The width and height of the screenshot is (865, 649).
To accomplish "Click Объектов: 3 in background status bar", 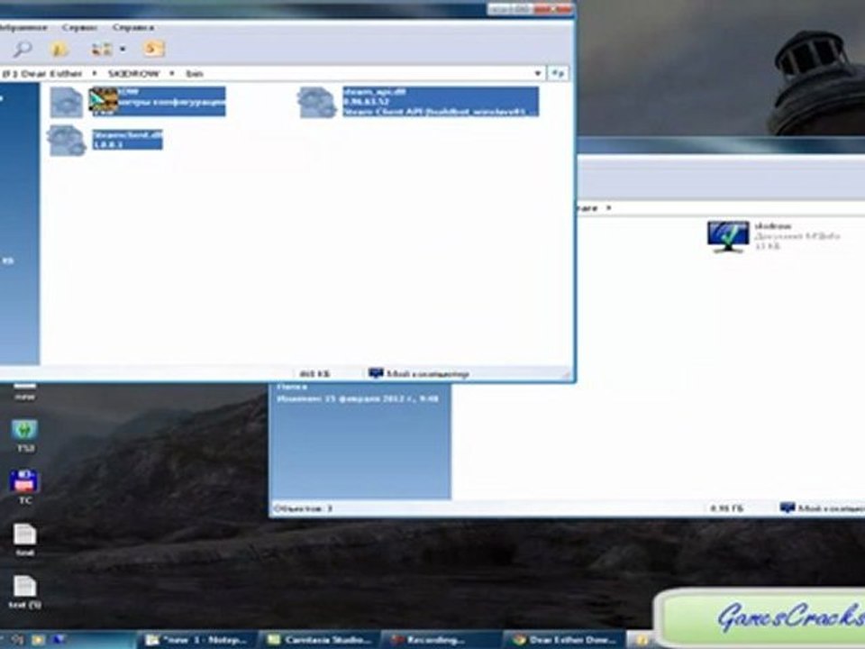I will point(303,508).
